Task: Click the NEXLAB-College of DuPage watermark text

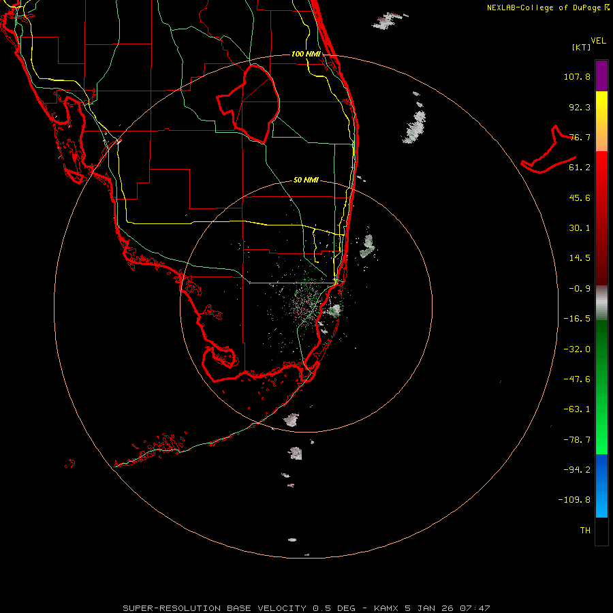Action: pyautogui.click(x=548, y=7)
